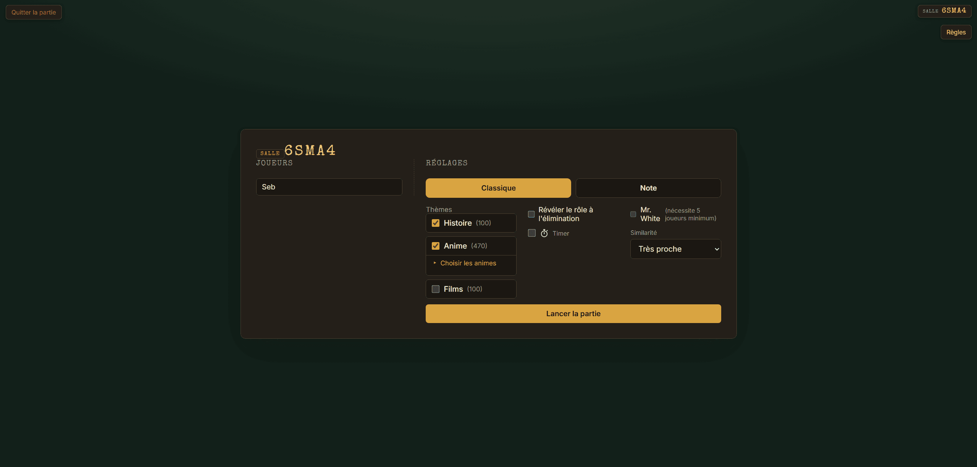Enable Révéler le rôle à l'élimination
Viewport: 977px width, 467px height.
531,214
